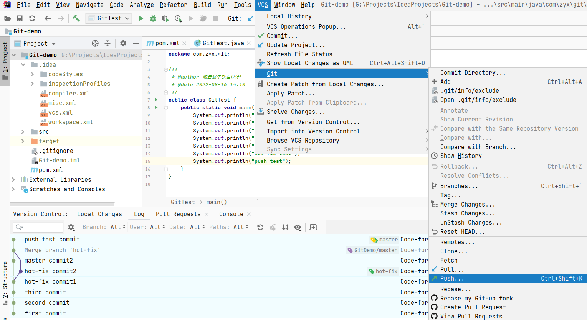Open User filter dropdown in log
Screen dimensions: 587x320
147,227
